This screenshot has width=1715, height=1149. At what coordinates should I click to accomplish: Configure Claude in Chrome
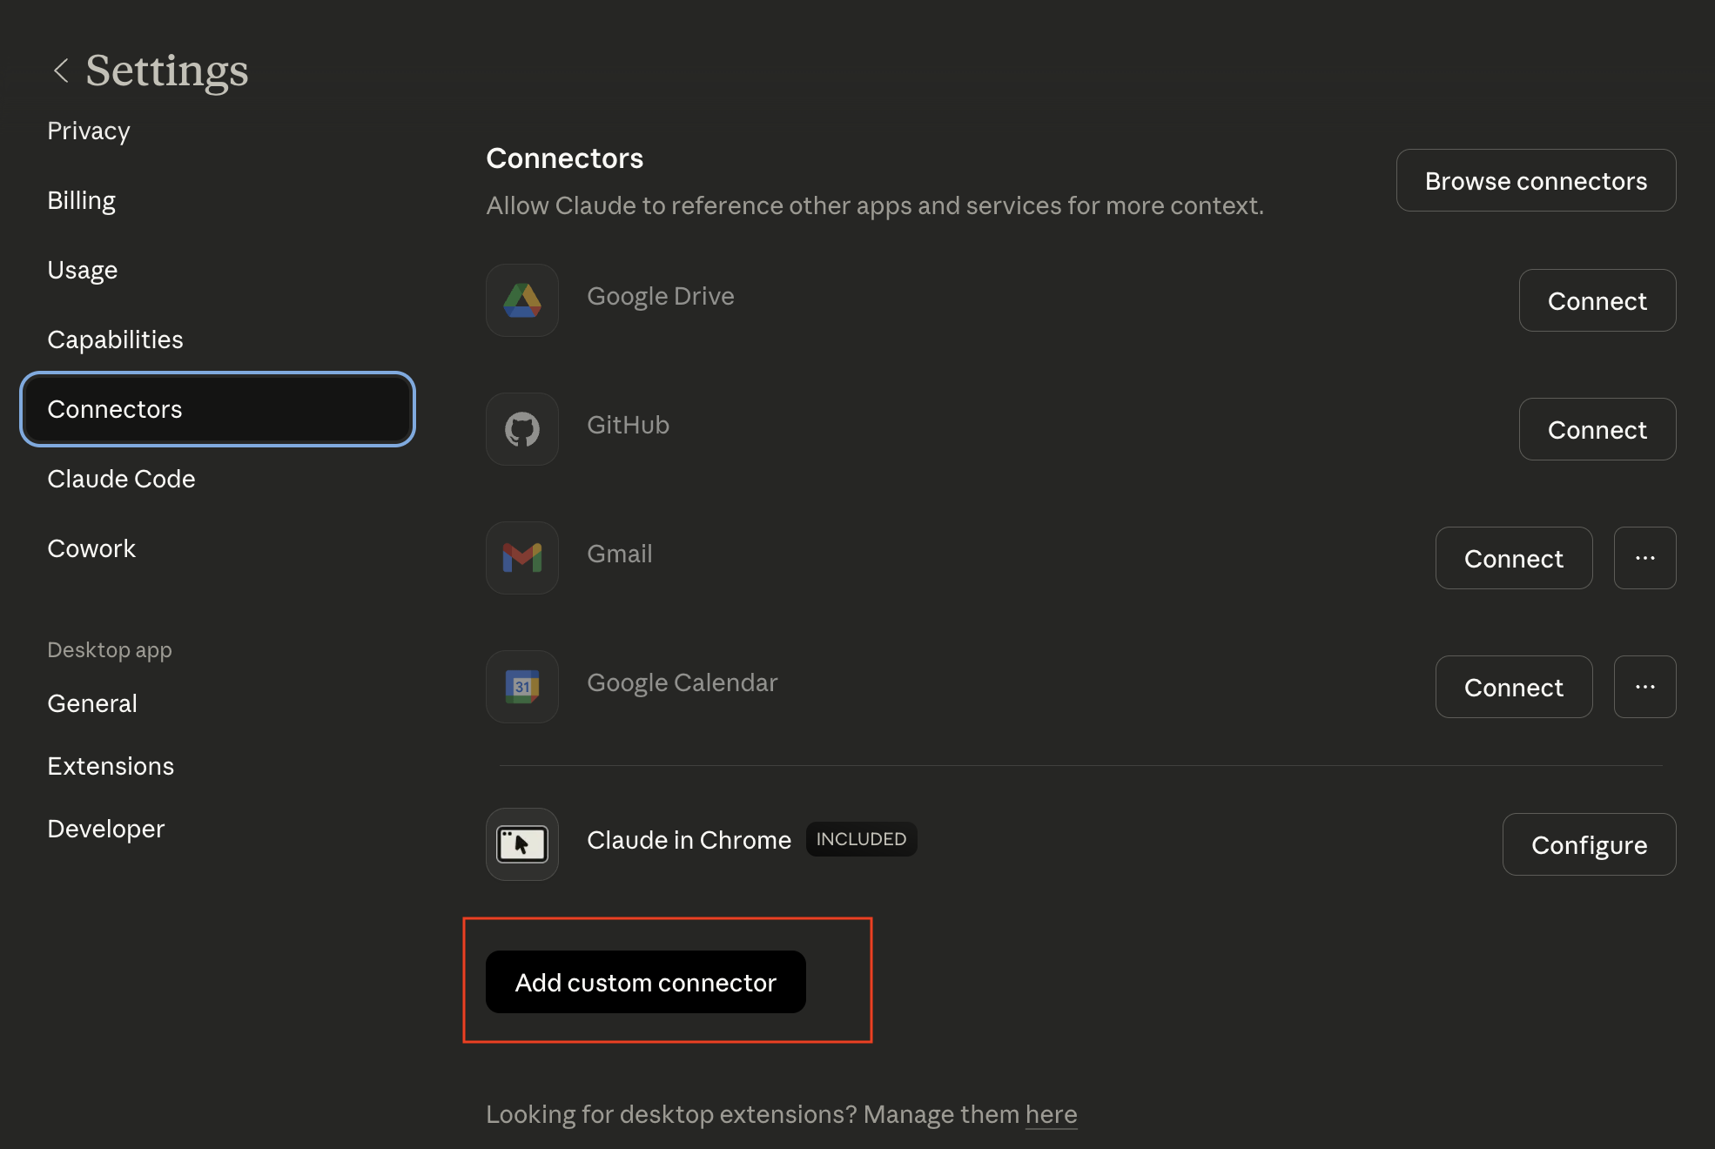pos(1589,843)
